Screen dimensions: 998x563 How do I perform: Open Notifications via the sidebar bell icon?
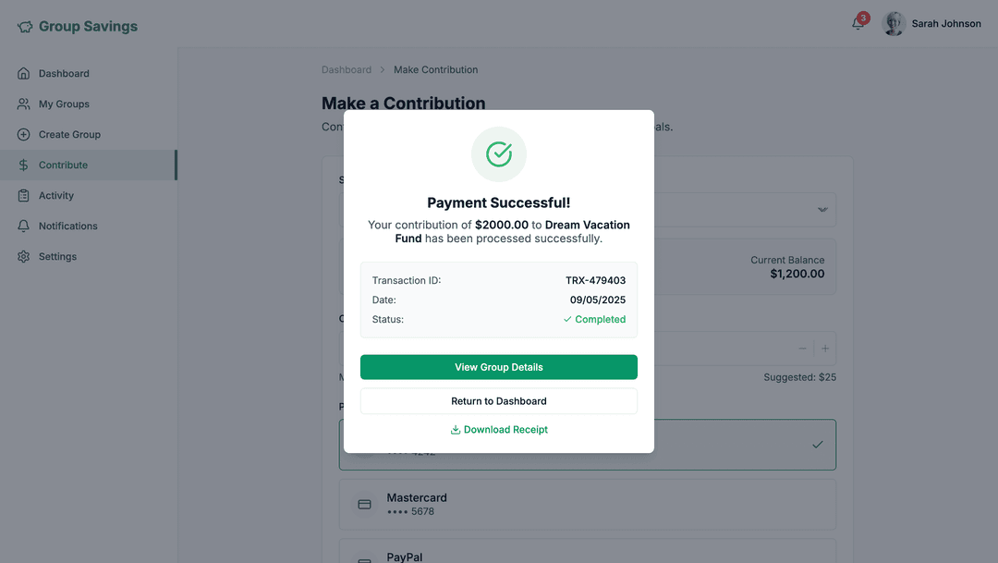pos(23,226)
